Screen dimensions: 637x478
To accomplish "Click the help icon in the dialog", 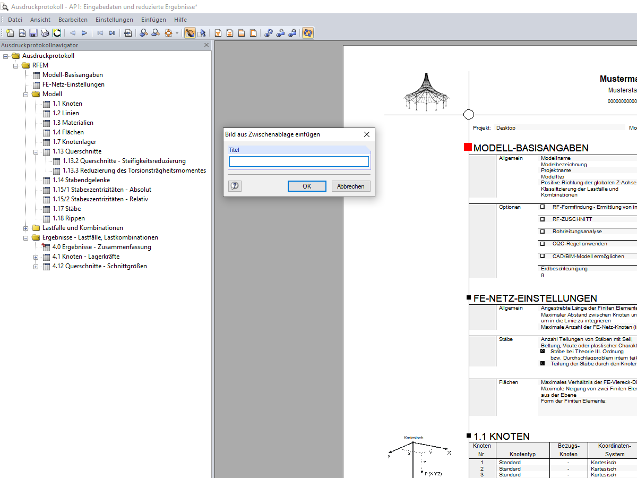I will (x=235, y=186).
